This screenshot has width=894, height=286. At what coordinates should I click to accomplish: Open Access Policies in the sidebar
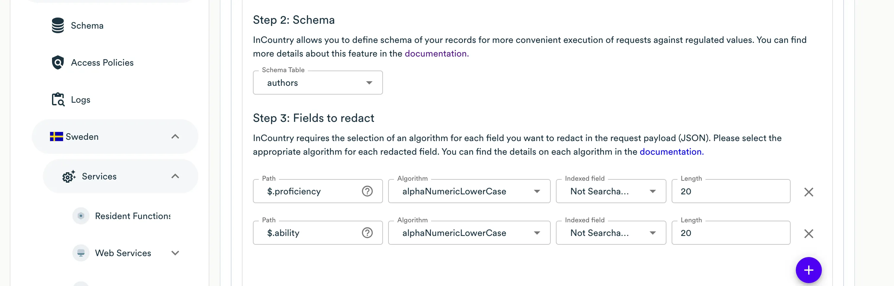click(x=102, y=62)
